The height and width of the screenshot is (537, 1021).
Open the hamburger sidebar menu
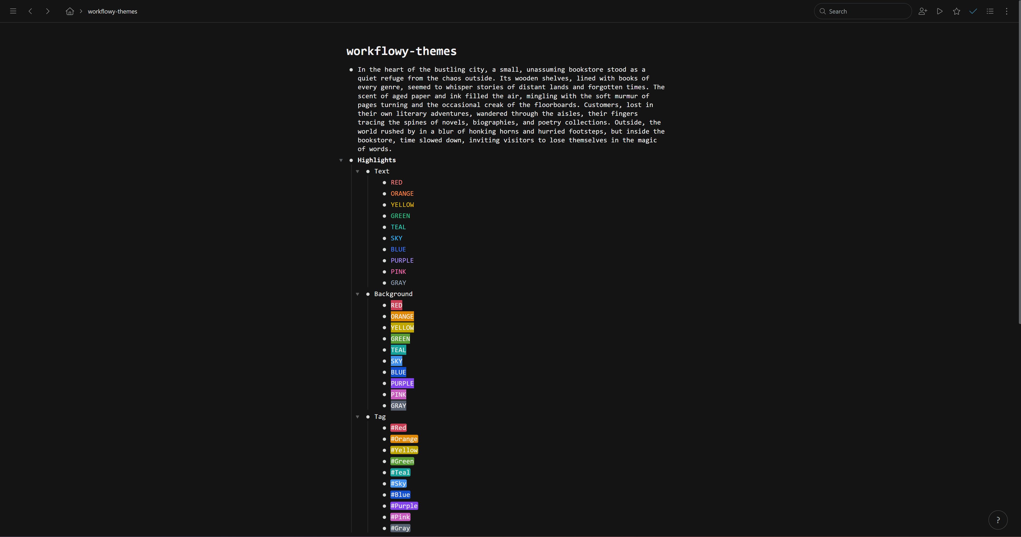pos(13,11)
